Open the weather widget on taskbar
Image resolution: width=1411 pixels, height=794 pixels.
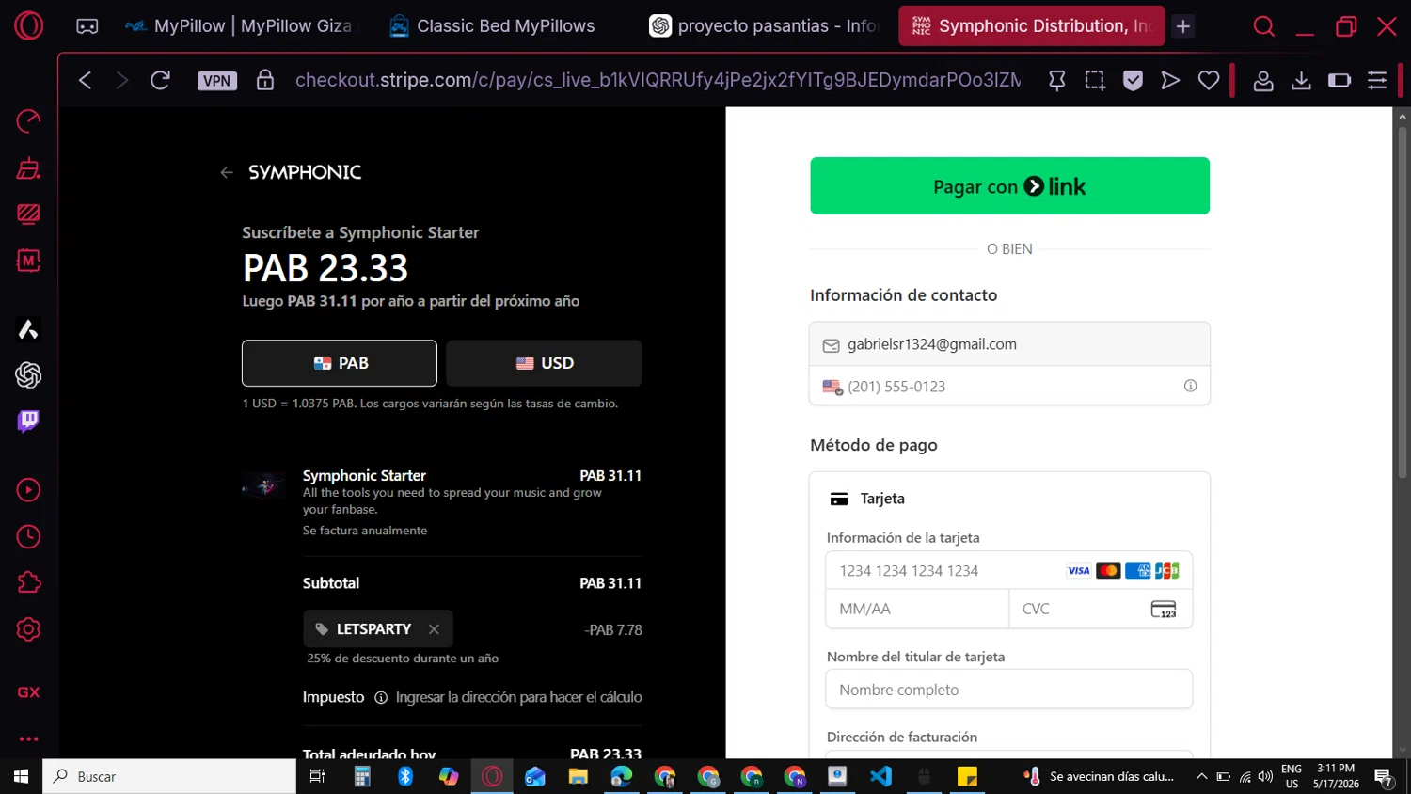click(x=1099, y=777)
